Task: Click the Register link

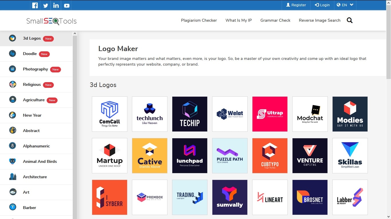Action: pos(296,5)
